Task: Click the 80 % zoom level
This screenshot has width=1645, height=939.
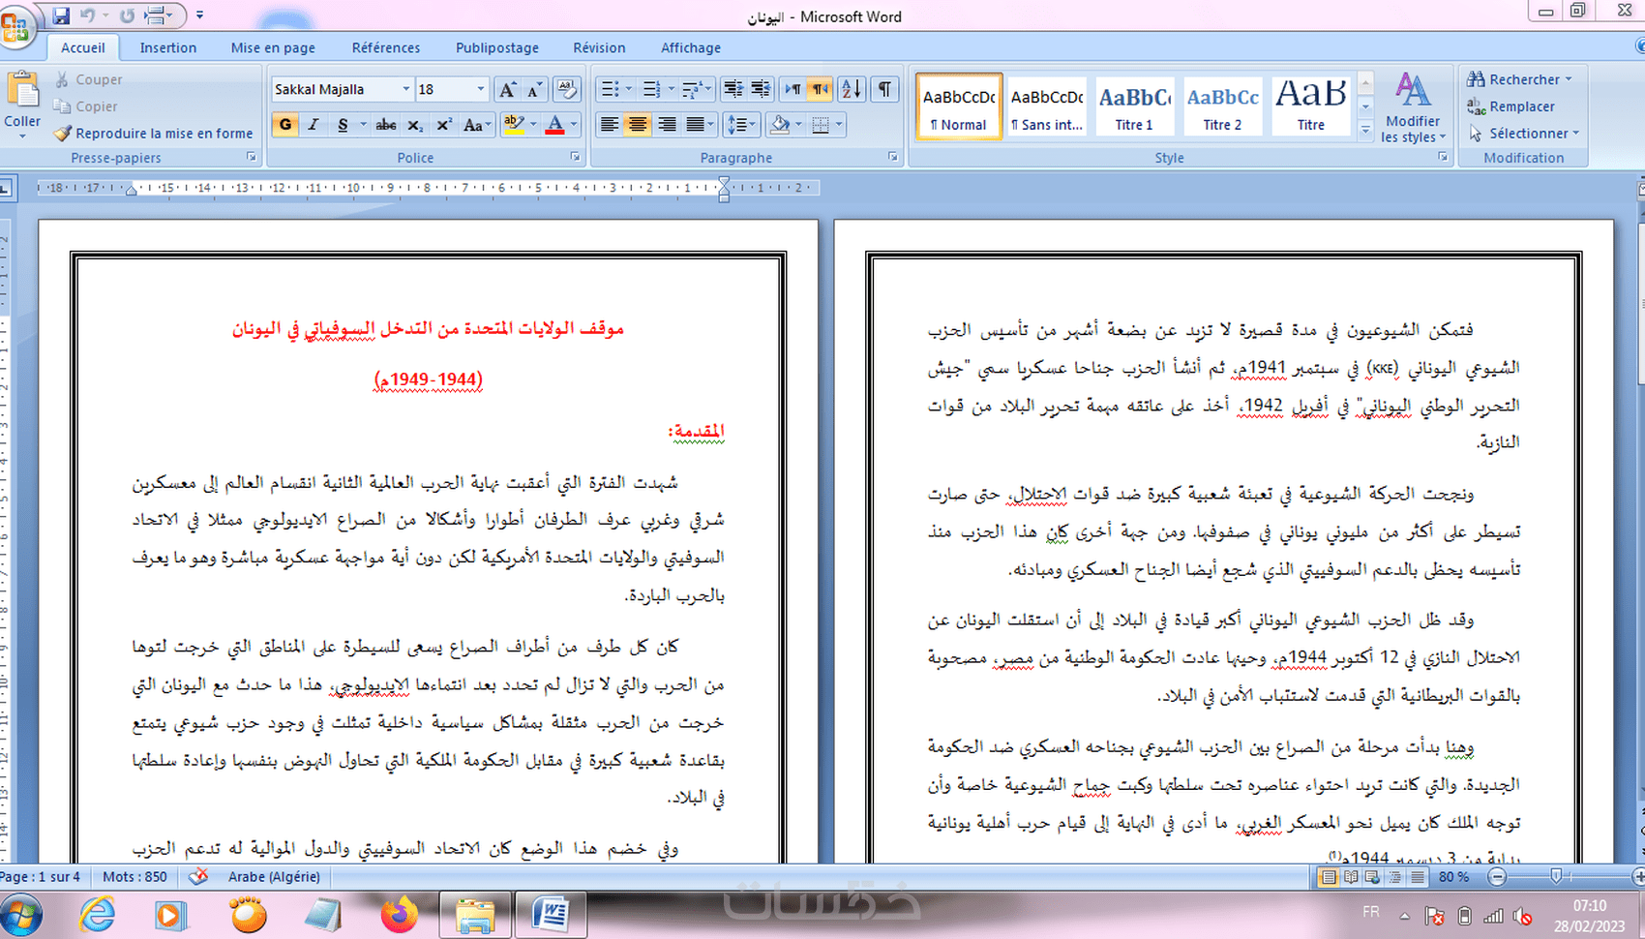Action: coord(1453,876)
